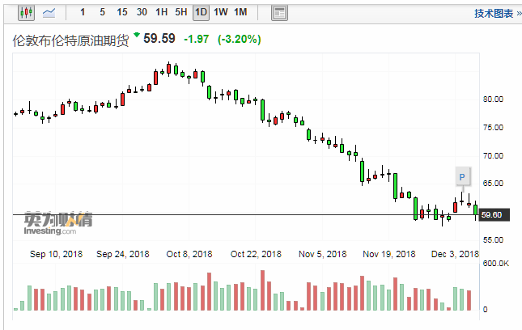Click the 65.00 price axis label
Screen dimensions: 522x330
[x=493, y=184]
